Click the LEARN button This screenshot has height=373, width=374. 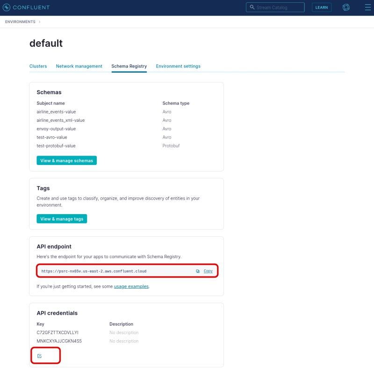tap(321, 7)
